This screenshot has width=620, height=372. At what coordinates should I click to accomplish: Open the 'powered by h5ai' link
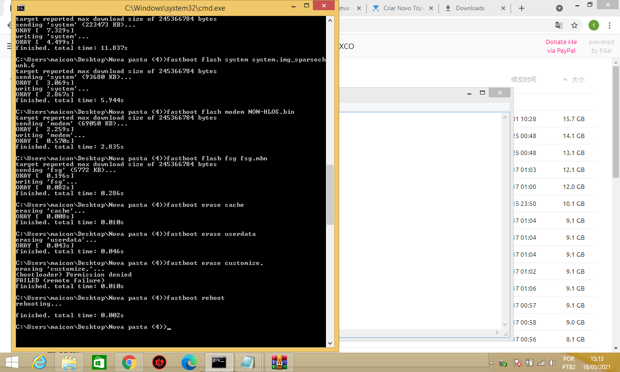tap(601, 46)
